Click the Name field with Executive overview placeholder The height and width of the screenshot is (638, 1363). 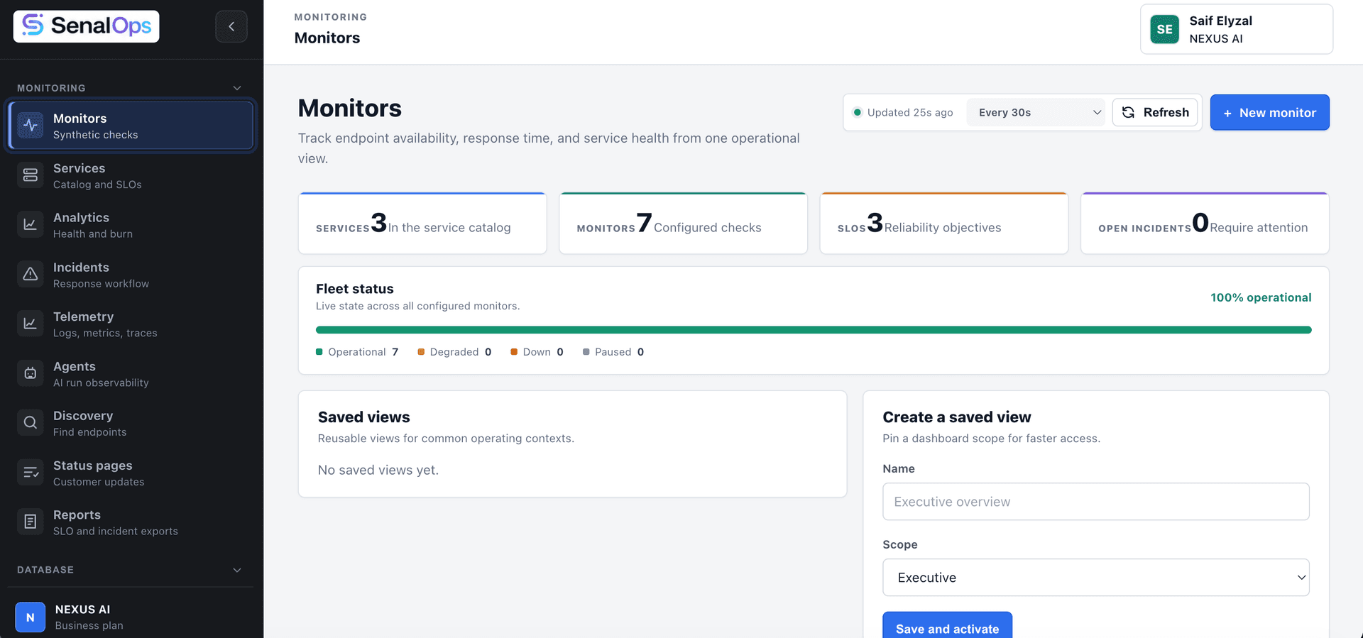[x=1096, y=502]
